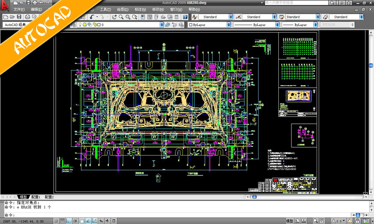Screen dimensions: 374x224
Task: Open the Text Style manager icon
Action: pyautogui.click(x=194, y=17)
